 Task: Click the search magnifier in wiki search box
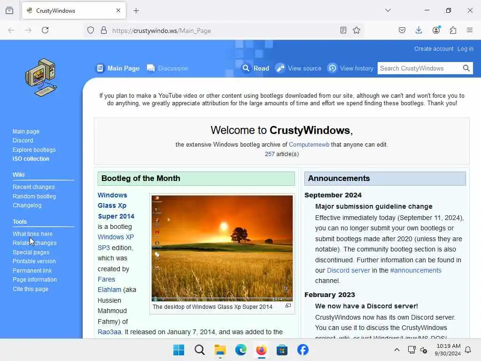coord(466,68)
